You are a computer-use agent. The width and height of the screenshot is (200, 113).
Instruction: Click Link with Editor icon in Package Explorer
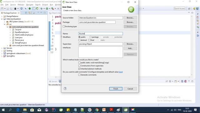tap(29, 13)
